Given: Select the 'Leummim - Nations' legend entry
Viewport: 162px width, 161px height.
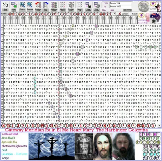Looking at the screenshot, I should coord(15,154).
